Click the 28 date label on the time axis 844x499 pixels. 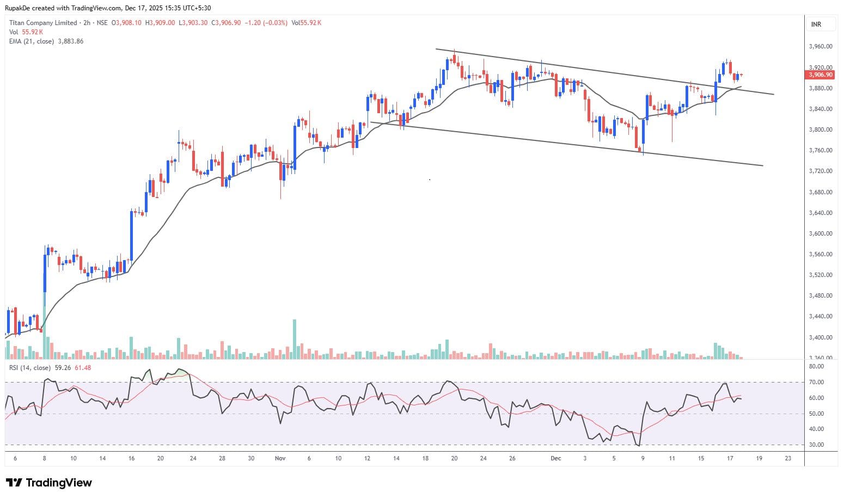(x=222, y=458)
